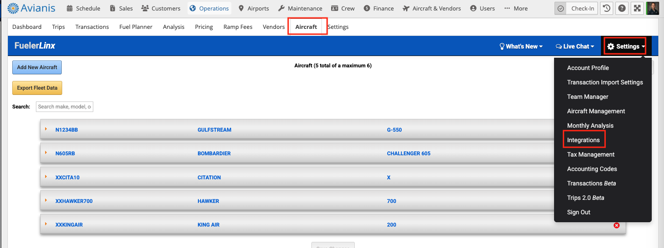Open help via the question mark icon
The height and width of the screenshot is (248, 664).
pyautogui.click(x=622, y=8)
